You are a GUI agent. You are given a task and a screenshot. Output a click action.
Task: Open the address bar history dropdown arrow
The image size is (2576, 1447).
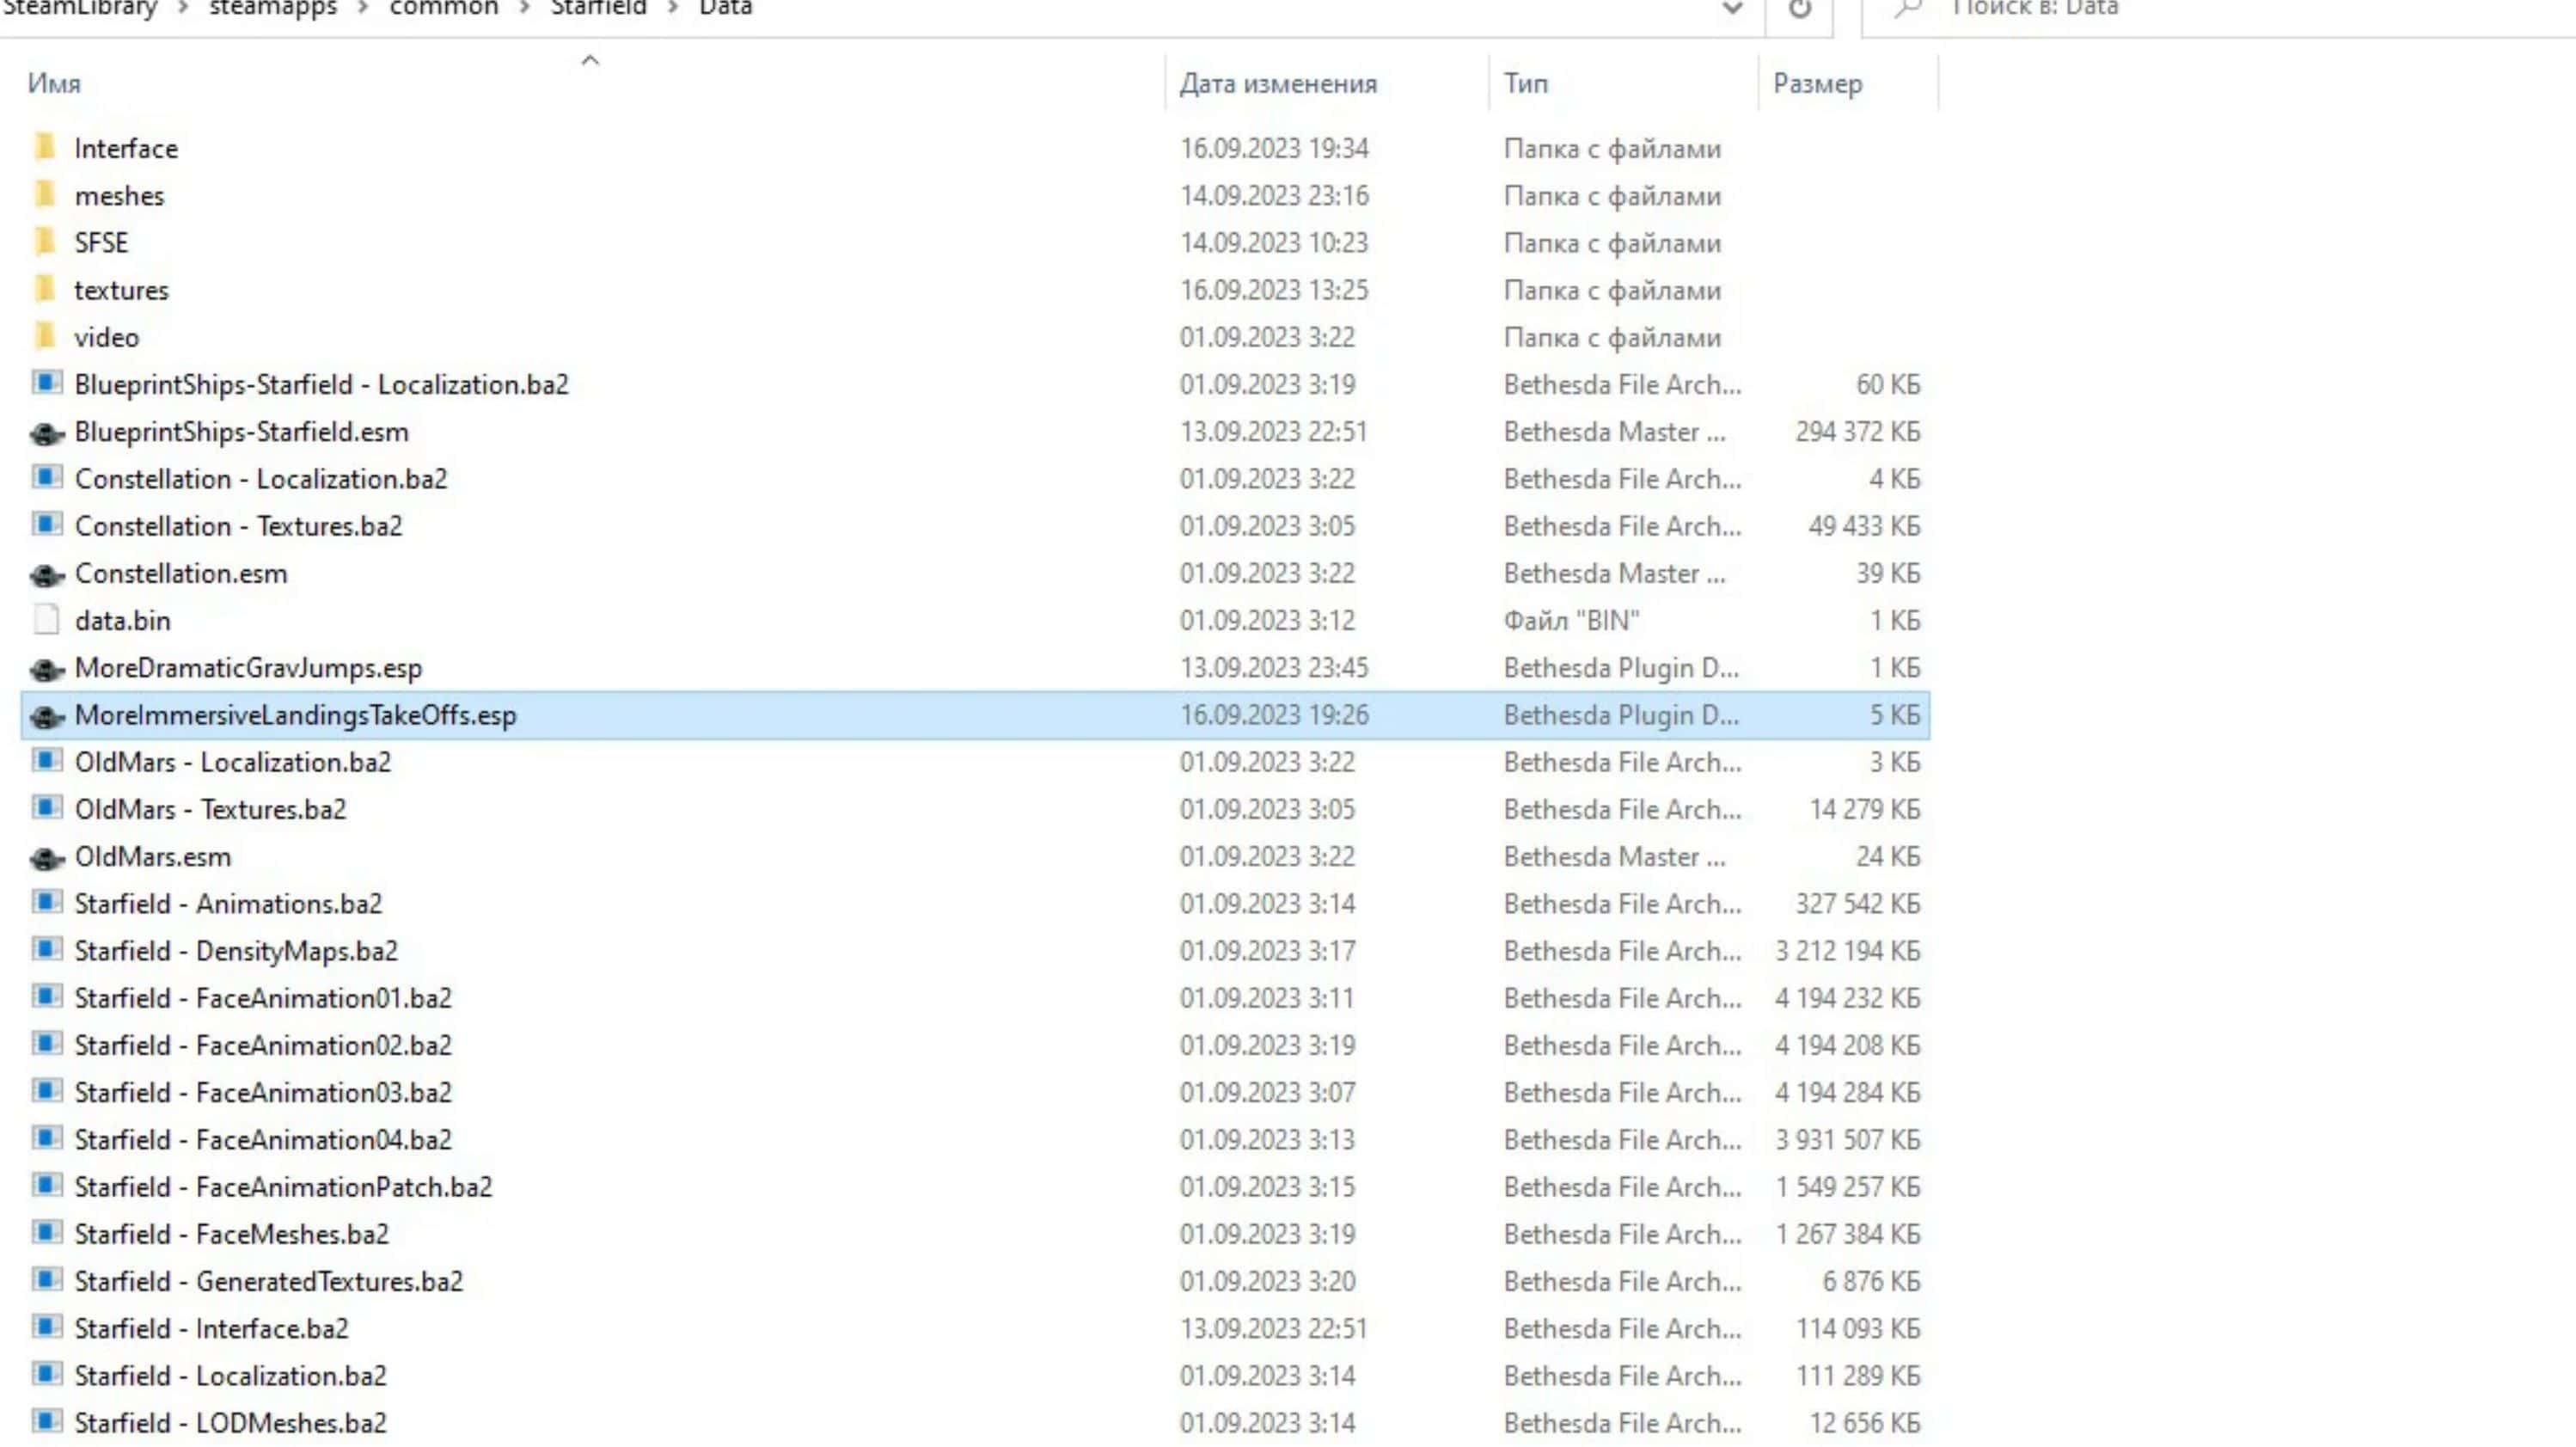point(1732,9)
